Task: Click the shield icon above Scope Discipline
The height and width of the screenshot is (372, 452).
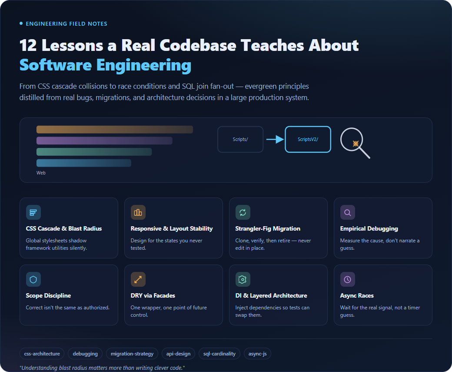Action: [33, 279]
